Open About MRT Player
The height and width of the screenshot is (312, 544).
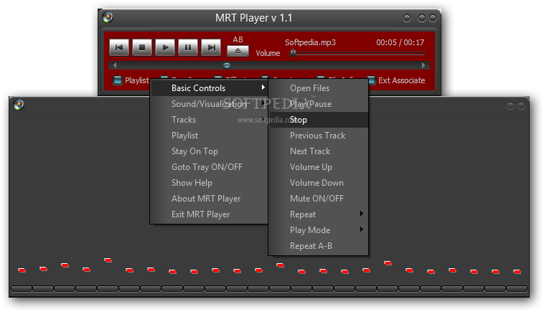tap(209, 198)
